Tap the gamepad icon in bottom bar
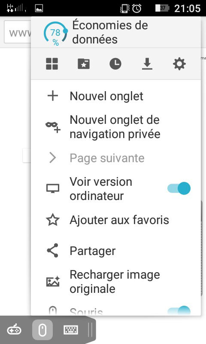 tap(14, 330)
